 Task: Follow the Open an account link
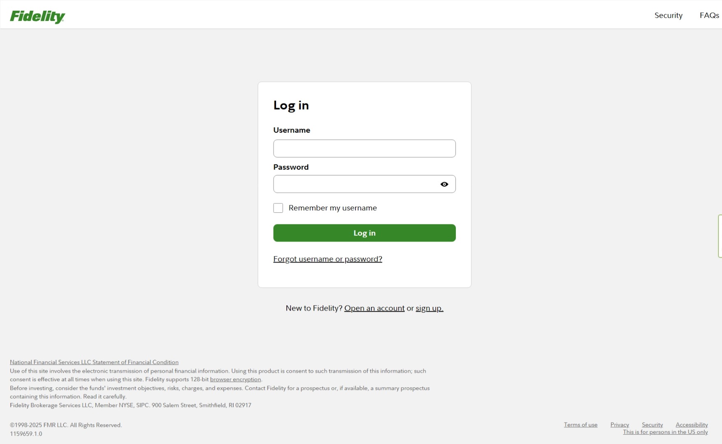point(374,308)
